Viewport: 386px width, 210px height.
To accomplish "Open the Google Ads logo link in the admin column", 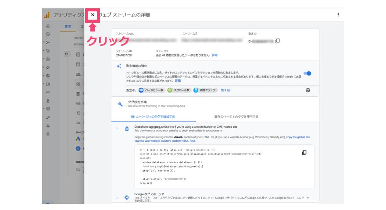I will tap(78, 139).
